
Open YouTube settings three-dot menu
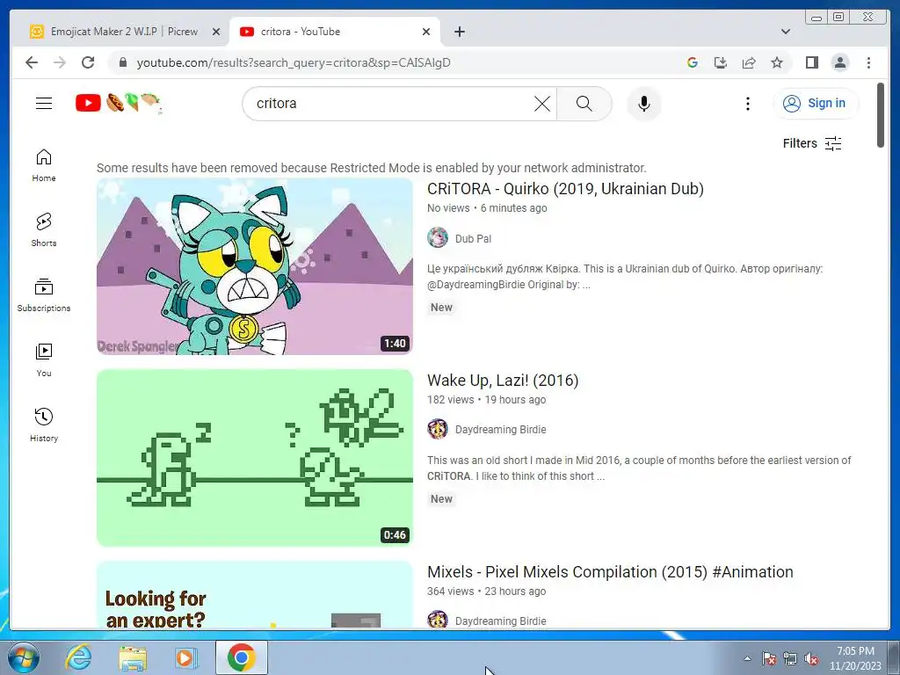[747, 104]
